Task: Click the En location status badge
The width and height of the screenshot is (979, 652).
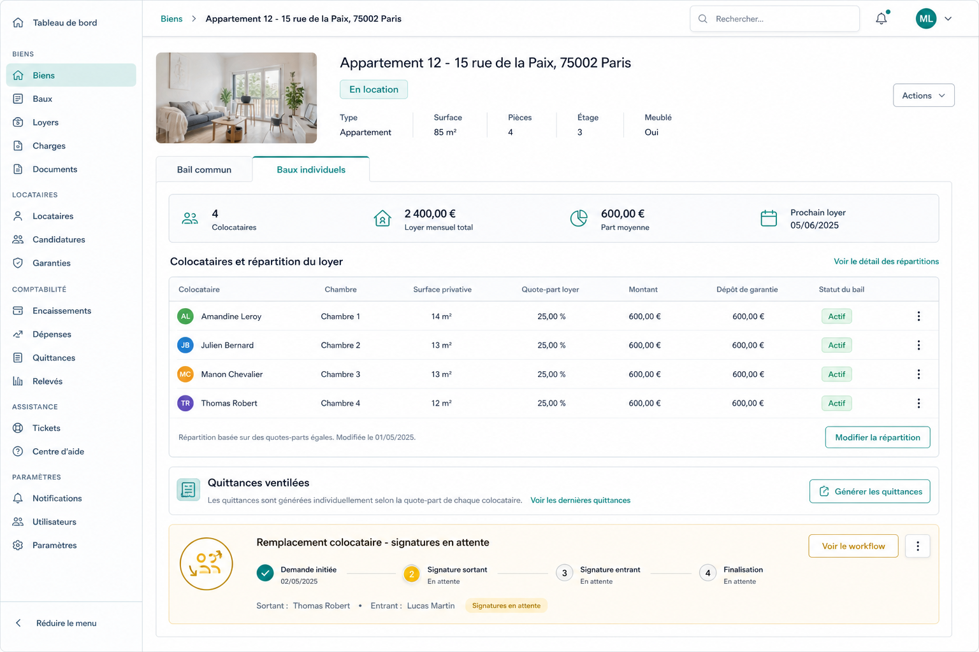Action: [x=373, y=89]
